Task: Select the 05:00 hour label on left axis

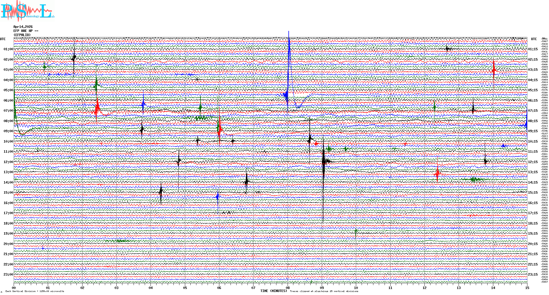Action: (x=8, y=90)
